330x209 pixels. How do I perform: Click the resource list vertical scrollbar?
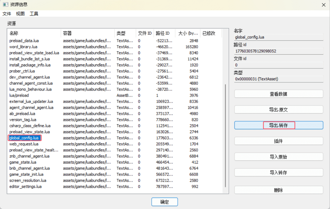[x=225, y=135]
